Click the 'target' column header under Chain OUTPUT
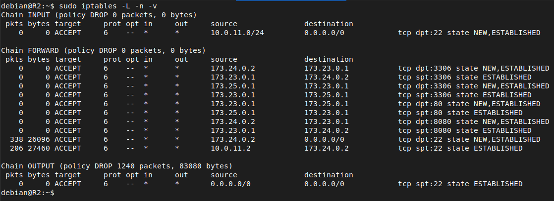This screenshot has height=201, width=554. [68, 175]
